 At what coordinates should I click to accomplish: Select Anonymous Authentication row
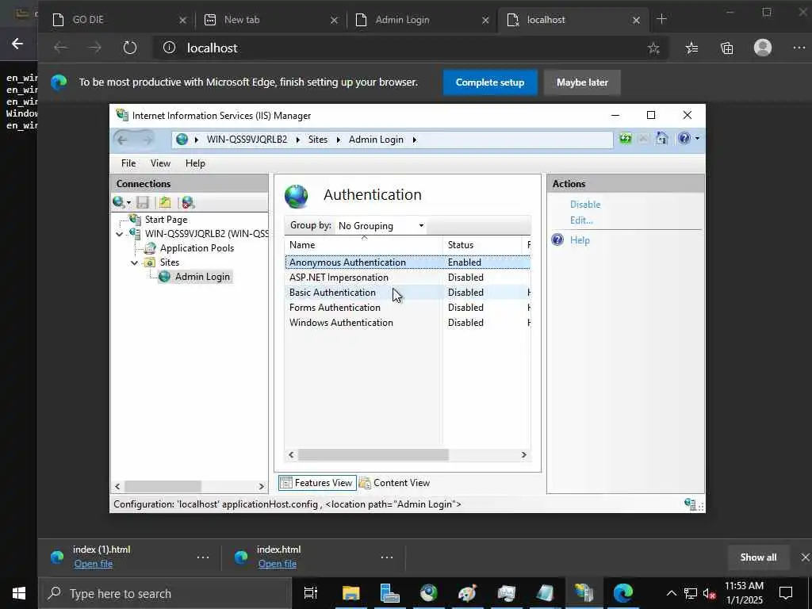point(408,262)
